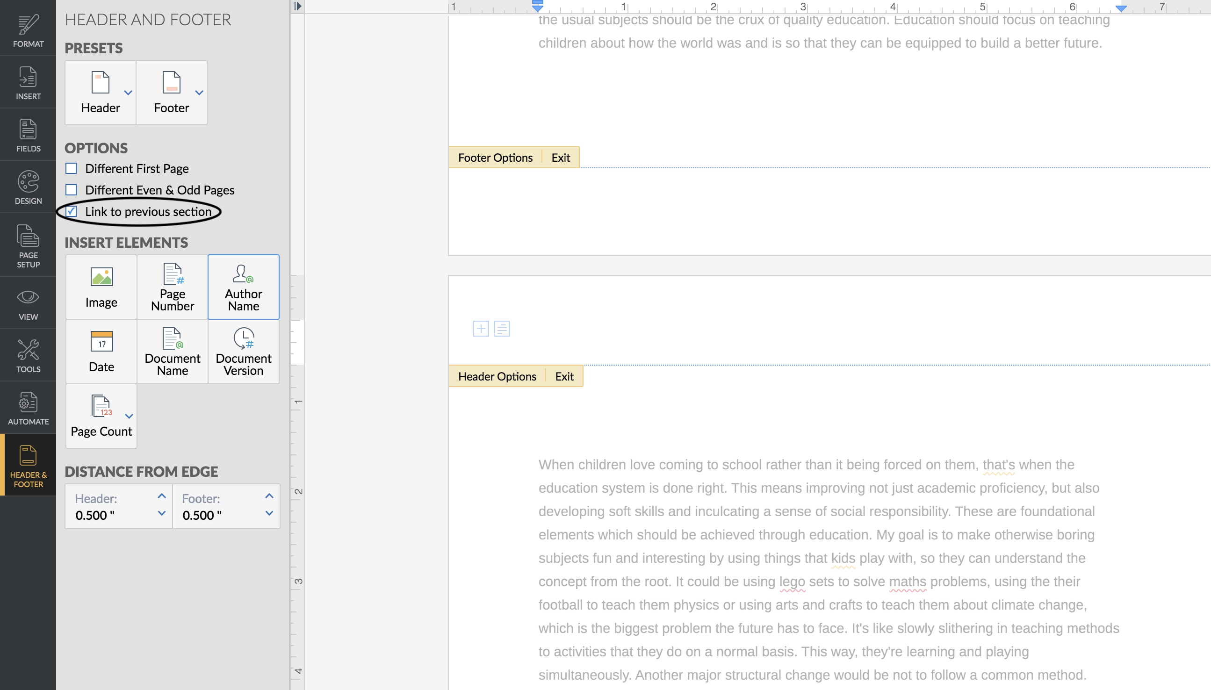Uncheck Link to previous section
Image resolution: width=1211 pixels, height=690 pixels.
click(x=71, y=211)
